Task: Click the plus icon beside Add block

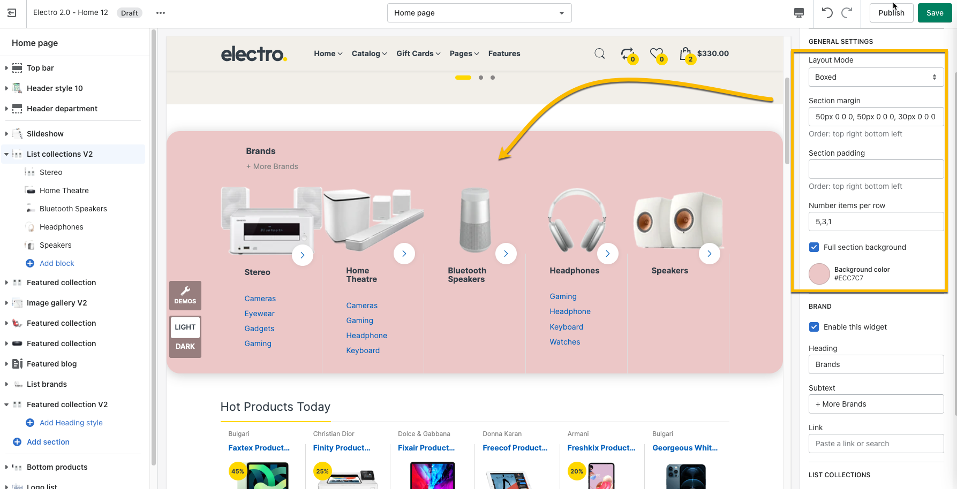Action: (x=30, y=263)
